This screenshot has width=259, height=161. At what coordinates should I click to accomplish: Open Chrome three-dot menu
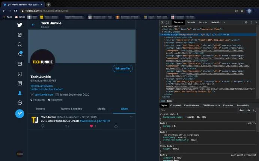(255, 11)
